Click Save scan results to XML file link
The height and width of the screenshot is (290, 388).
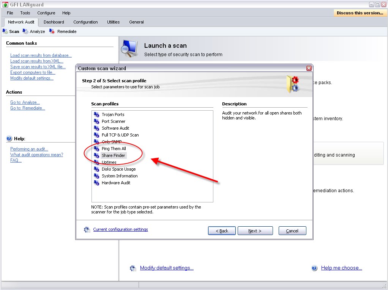[38, 67]
